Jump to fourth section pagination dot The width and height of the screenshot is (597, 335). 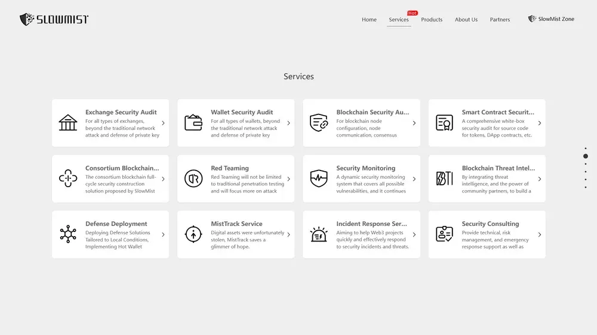click(586, 172)
